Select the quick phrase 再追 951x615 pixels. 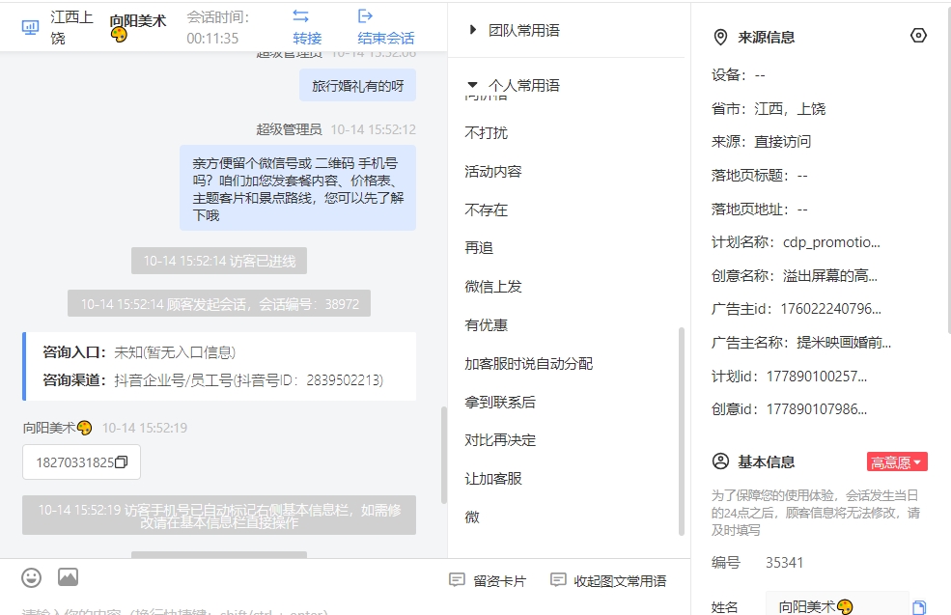(479, 248)
